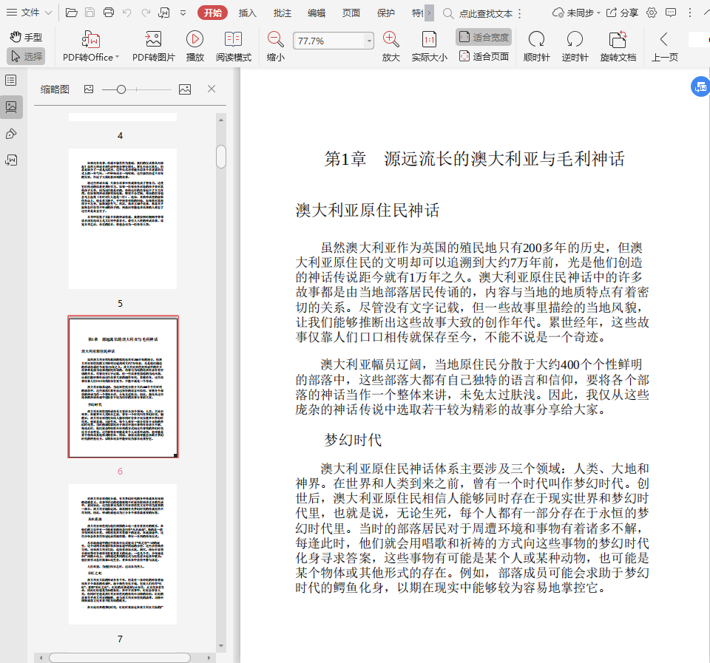The image size is (710, 663).
Task: Open the convert sidebar icon
Action: point(11,160)
